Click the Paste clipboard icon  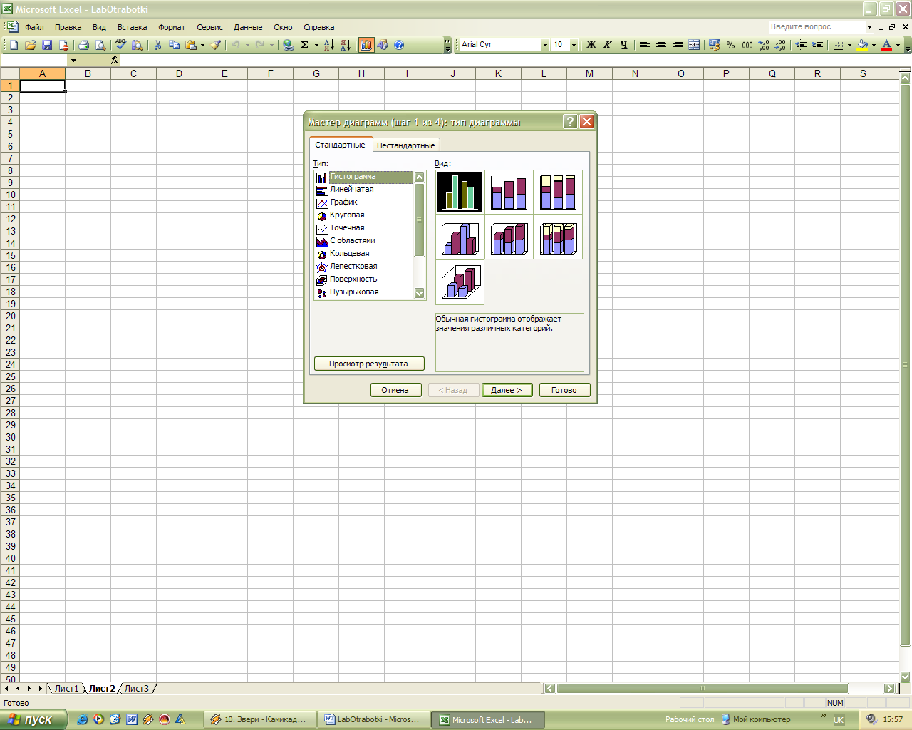point(191,45)
